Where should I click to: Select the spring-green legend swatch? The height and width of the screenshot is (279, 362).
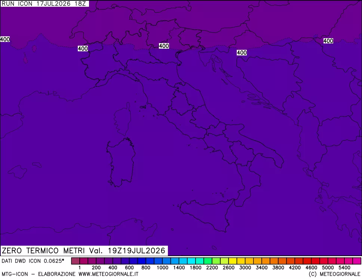tap(208, 261)
